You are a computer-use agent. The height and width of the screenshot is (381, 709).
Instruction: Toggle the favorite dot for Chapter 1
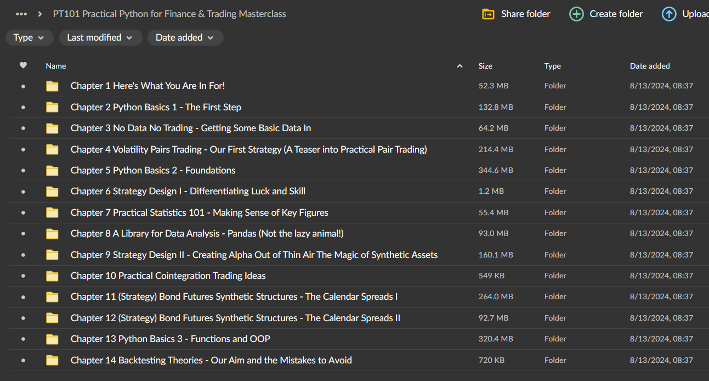coord(23,86)
